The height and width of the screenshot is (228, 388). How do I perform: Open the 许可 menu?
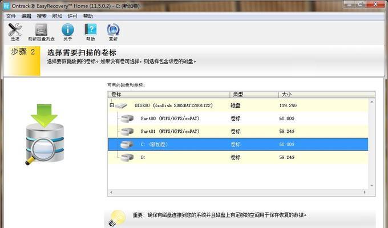tap(72, 16)
